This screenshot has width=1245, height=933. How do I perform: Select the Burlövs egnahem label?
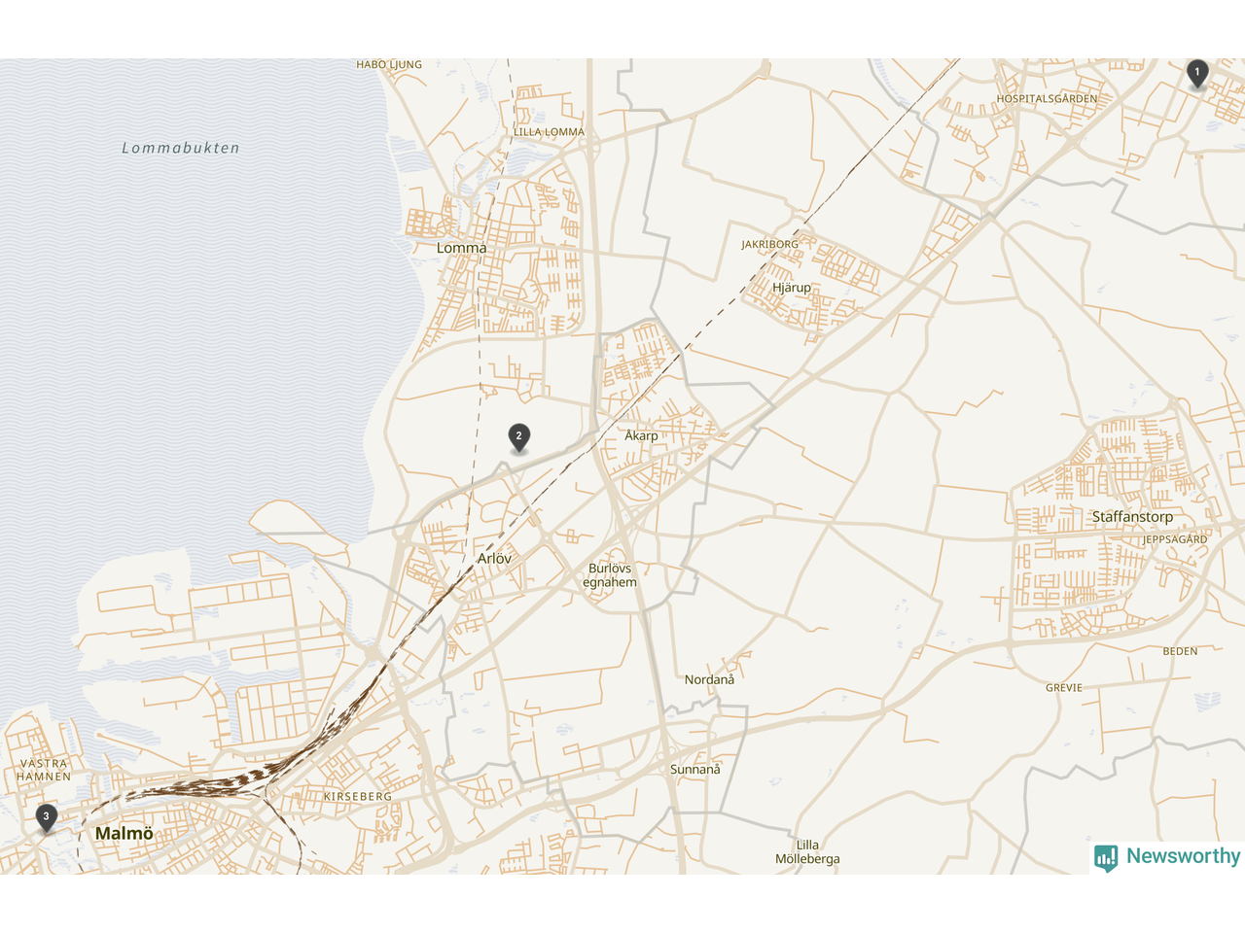[610, 575]
